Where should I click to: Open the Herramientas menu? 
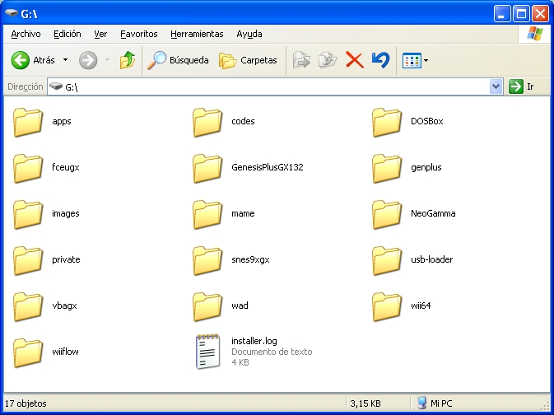tap(197, 34)
